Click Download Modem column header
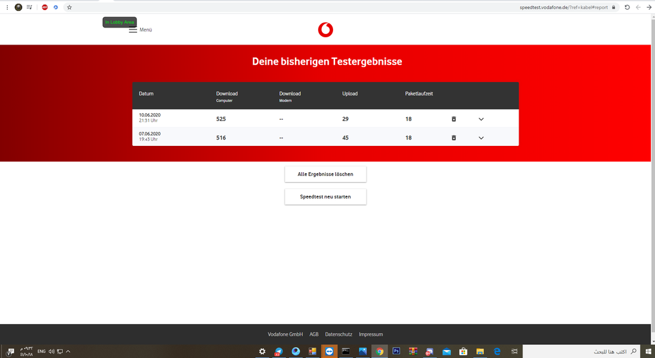 [x=290, y=96]
